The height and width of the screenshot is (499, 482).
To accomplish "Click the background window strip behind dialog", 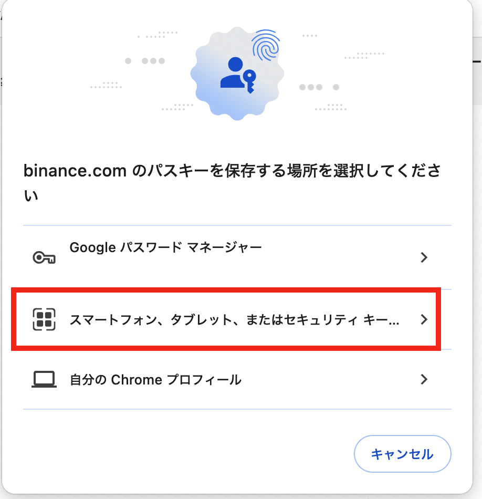I will pos(478,70).
